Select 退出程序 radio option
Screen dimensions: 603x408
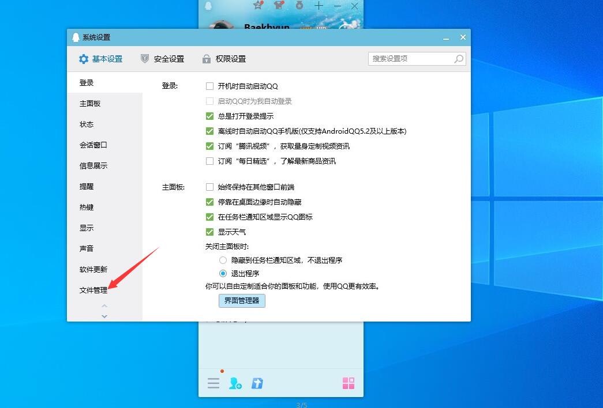click(223, 274)
